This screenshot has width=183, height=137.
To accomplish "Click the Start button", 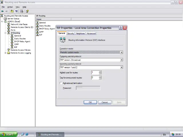I will [9, 134].
